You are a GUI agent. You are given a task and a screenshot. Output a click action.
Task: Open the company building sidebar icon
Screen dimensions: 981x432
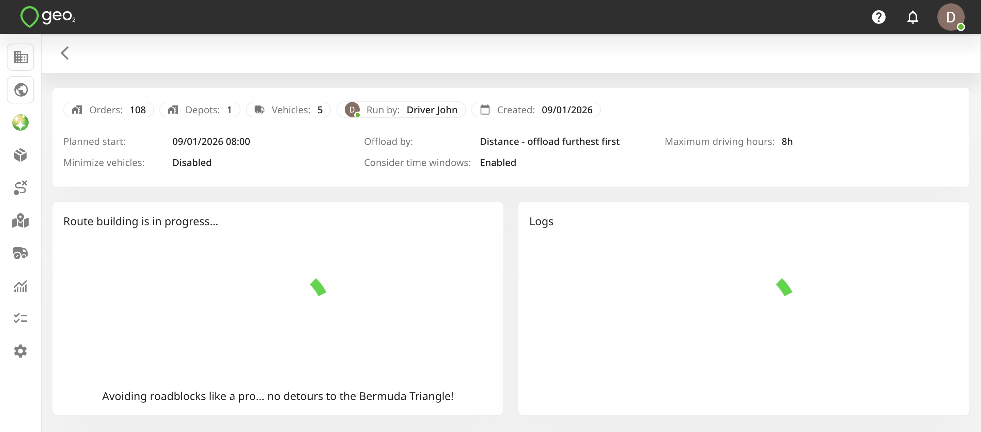20,57
